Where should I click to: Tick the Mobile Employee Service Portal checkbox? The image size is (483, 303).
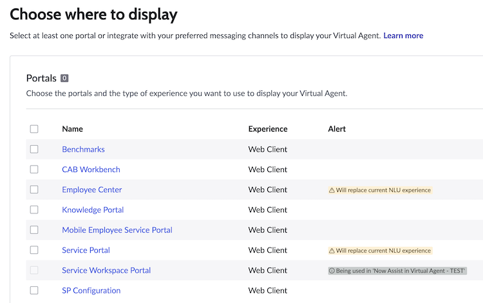pyautogui.click(x=34, y=230)
